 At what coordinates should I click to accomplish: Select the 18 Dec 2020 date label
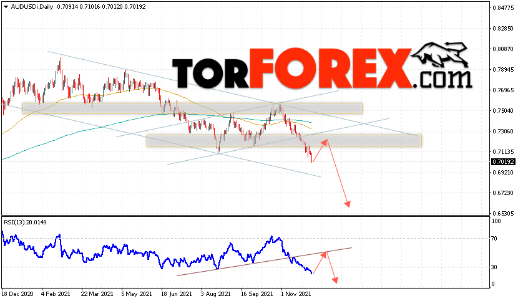tap(17, 294)
